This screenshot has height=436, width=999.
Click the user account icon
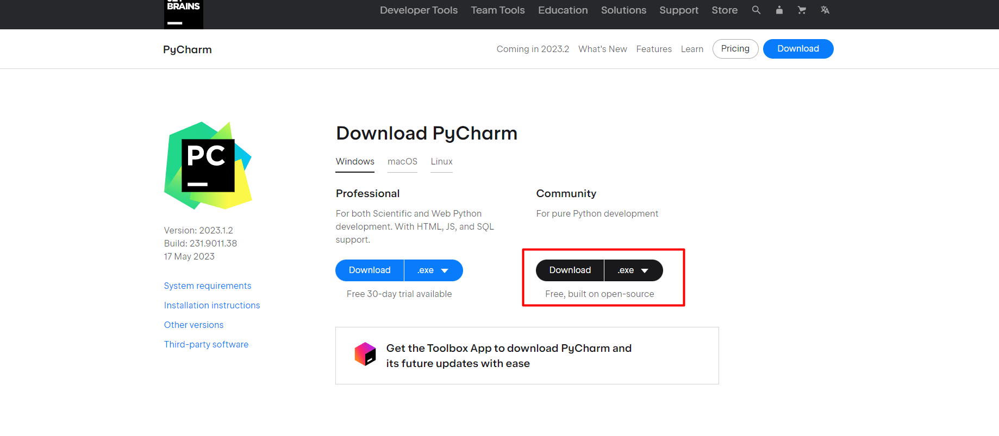click(x=779, y=10)
